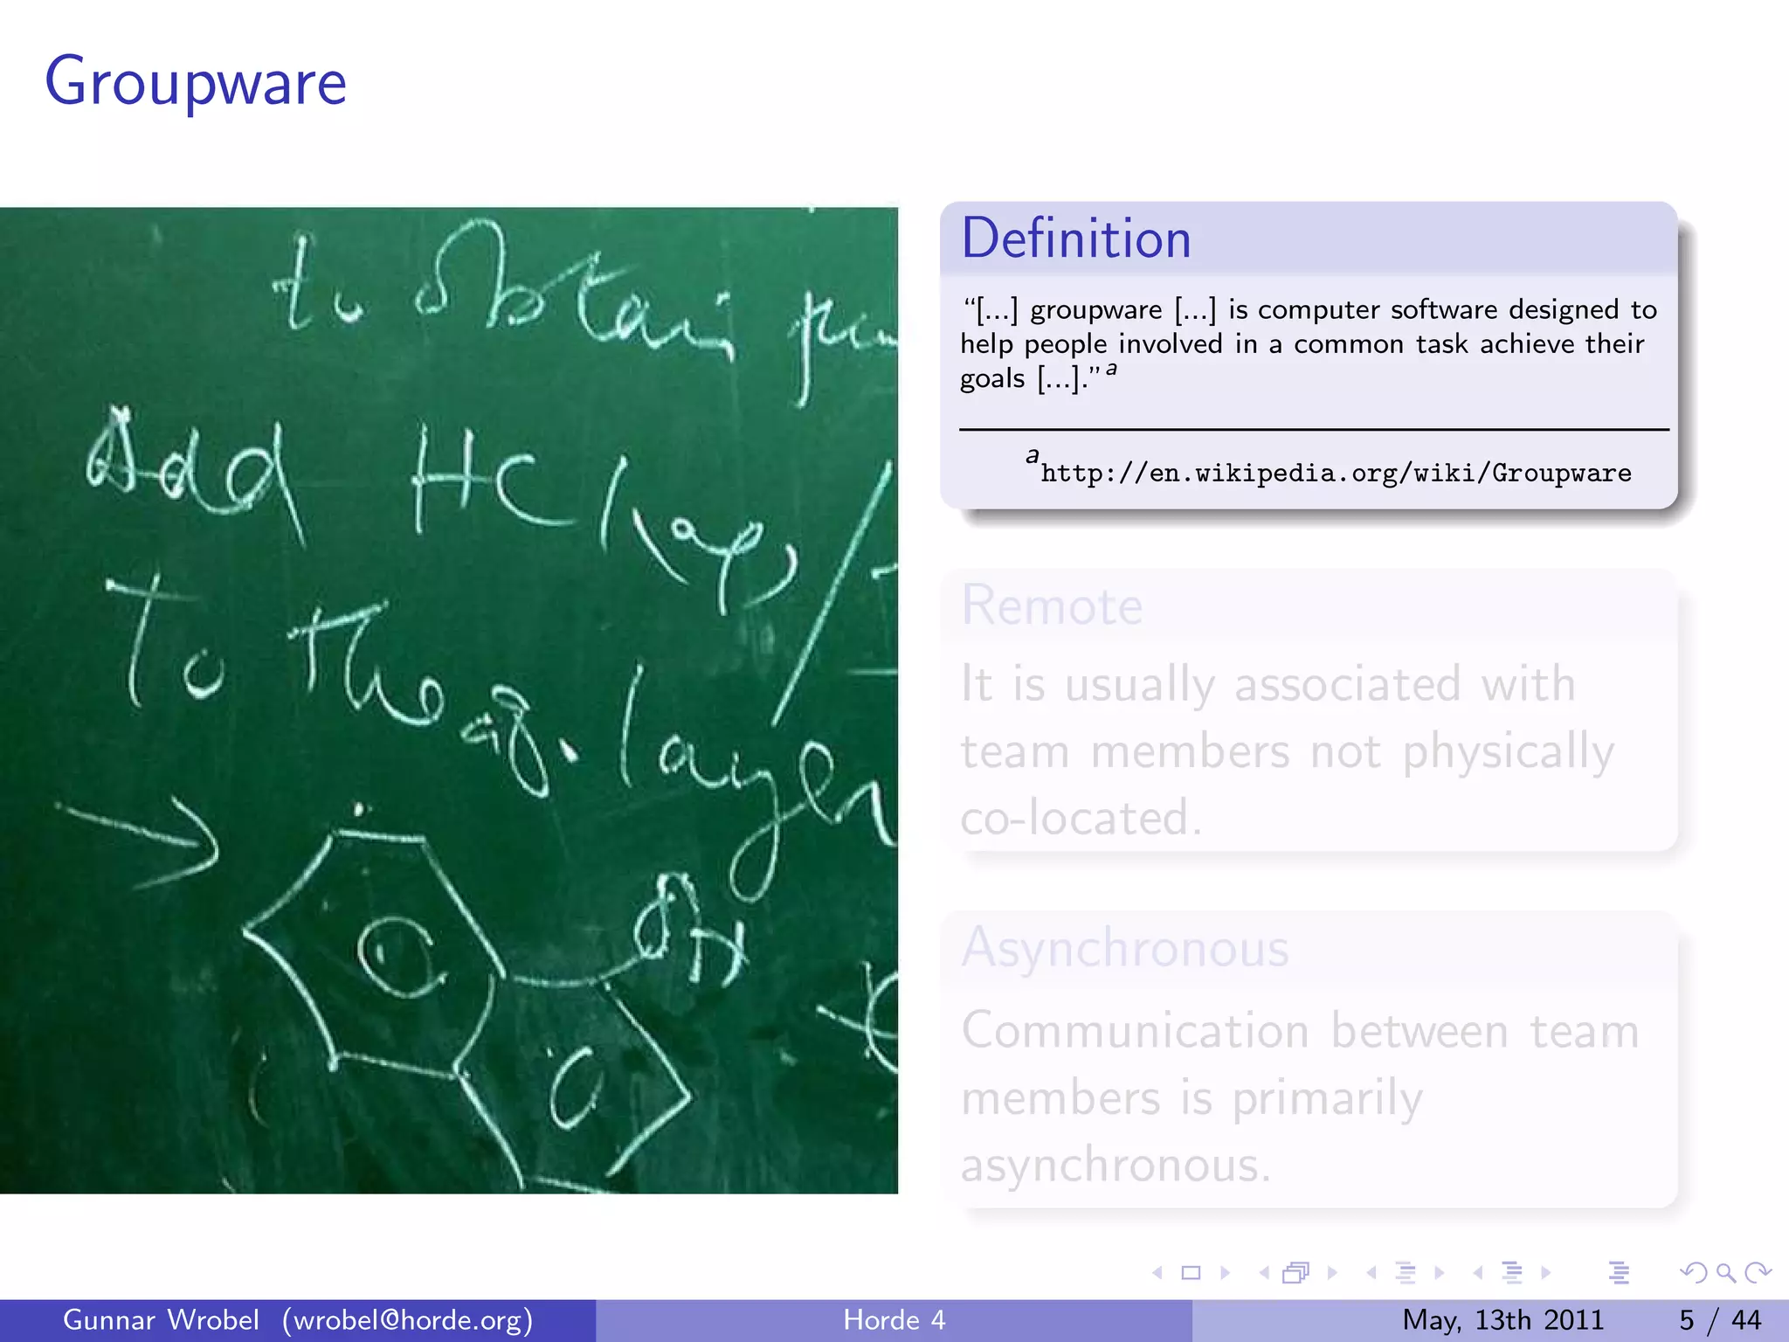Click the text 'members is primarily'

coord(1192,1098)
